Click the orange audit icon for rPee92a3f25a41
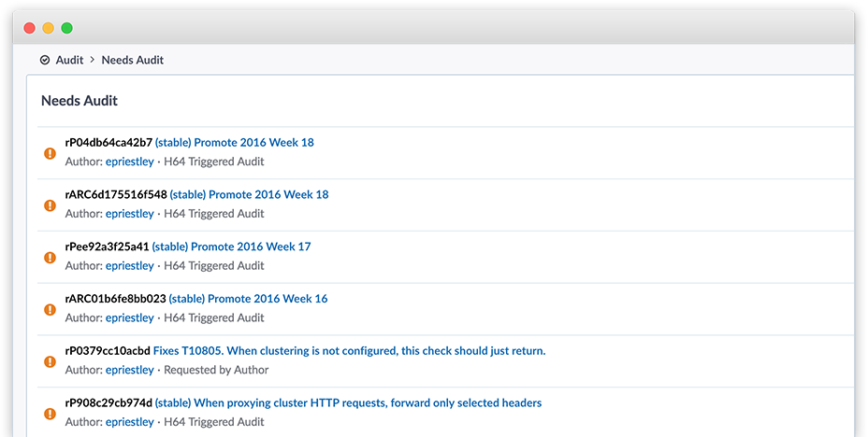The image size is (868, 437). tap(50, 258)
